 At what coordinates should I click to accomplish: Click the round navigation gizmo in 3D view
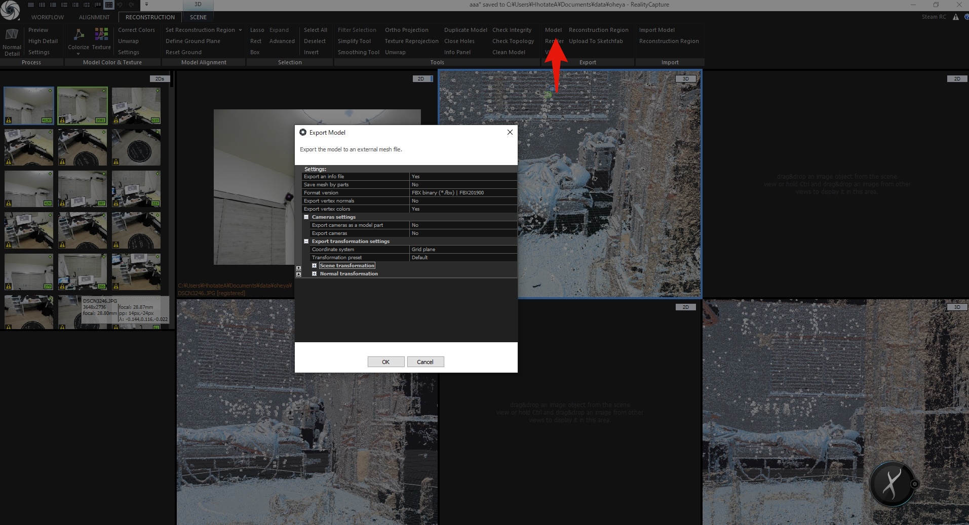coord(892,483)
